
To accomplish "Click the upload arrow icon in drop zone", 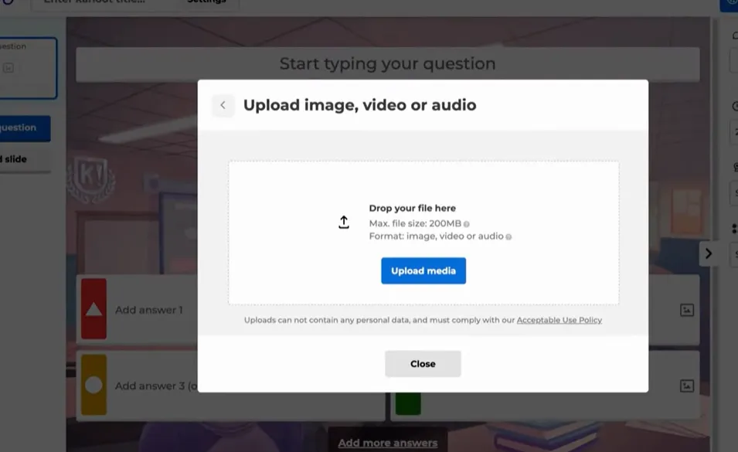I will [x=344, y=223].
